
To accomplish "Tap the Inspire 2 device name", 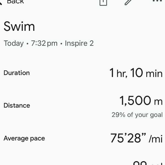I will pyautogui.click(x=79, y=43).
